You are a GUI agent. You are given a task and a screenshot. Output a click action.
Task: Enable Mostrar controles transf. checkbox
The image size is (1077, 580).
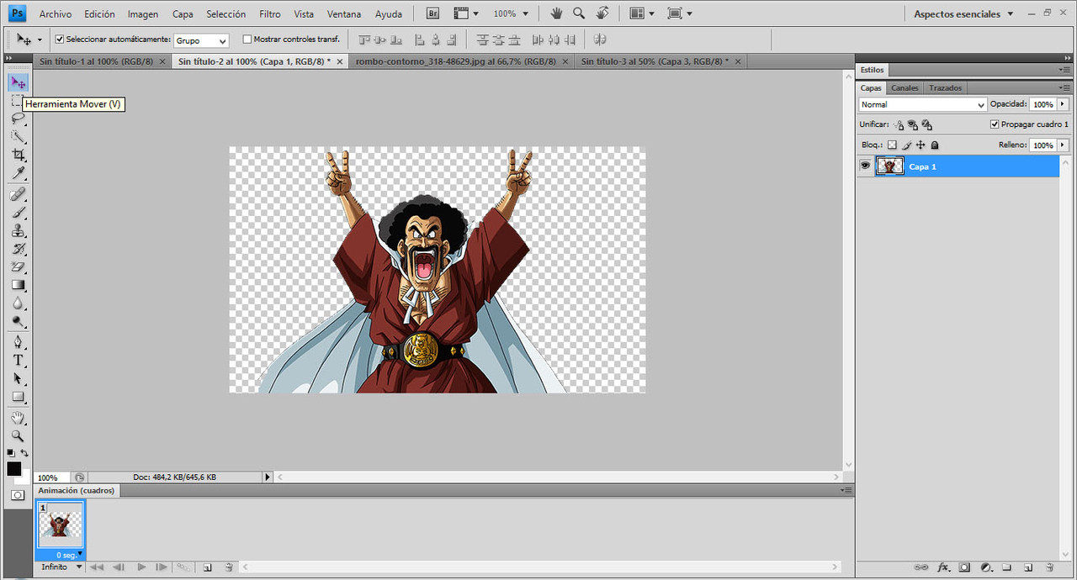[x=247, y=39]
